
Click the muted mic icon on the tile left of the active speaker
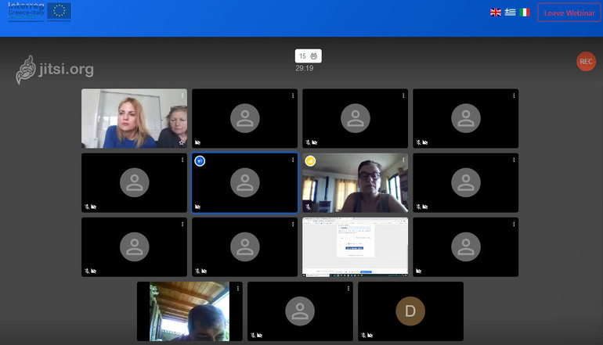click(x=87, y=207)
